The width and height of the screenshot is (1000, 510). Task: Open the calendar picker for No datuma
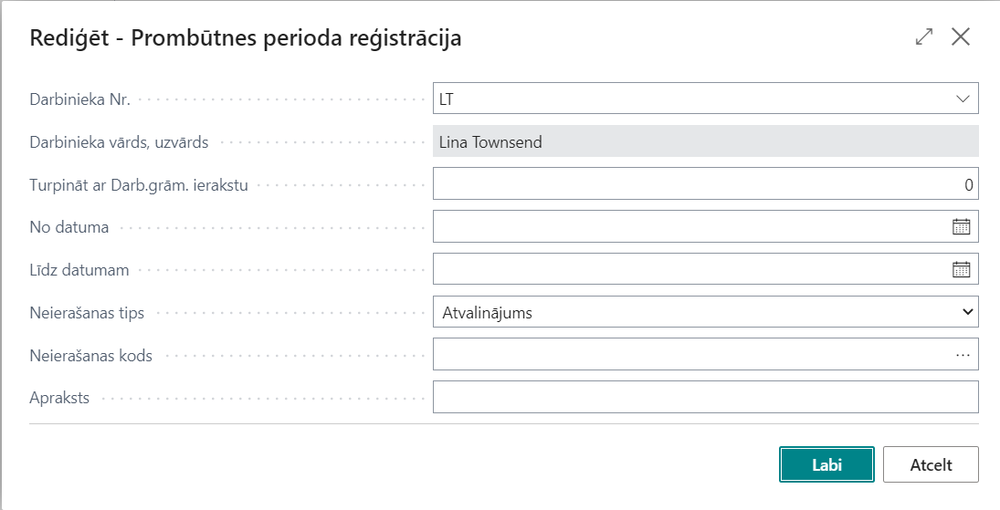(962, 227)
